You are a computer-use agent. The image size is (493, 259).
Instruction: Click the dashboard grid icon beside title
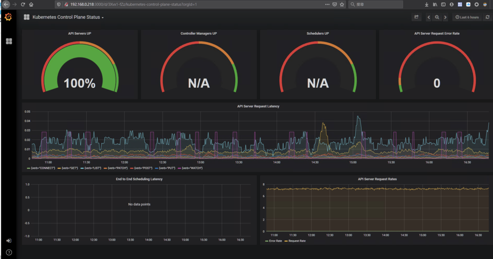click(26, 17)
